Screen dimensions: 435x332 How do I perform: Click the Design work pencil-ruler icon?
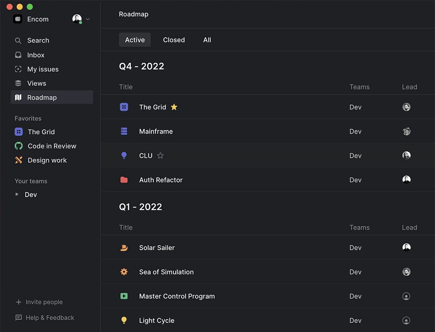click(x=19, y=160)
